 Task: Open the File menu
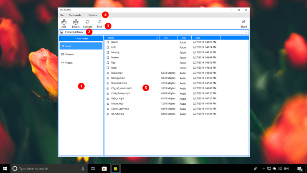point(61,15)
